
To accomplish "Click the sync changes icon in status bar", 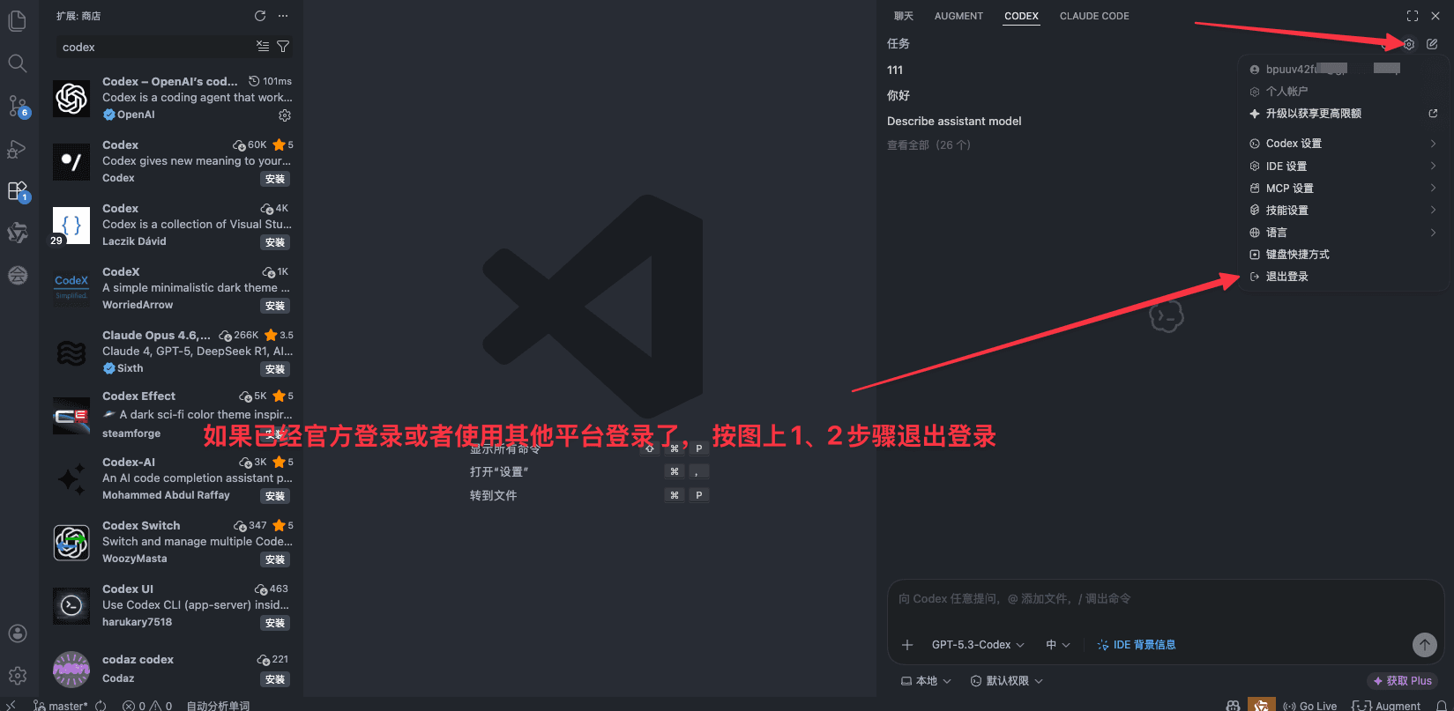I will [x=101, y=705].
